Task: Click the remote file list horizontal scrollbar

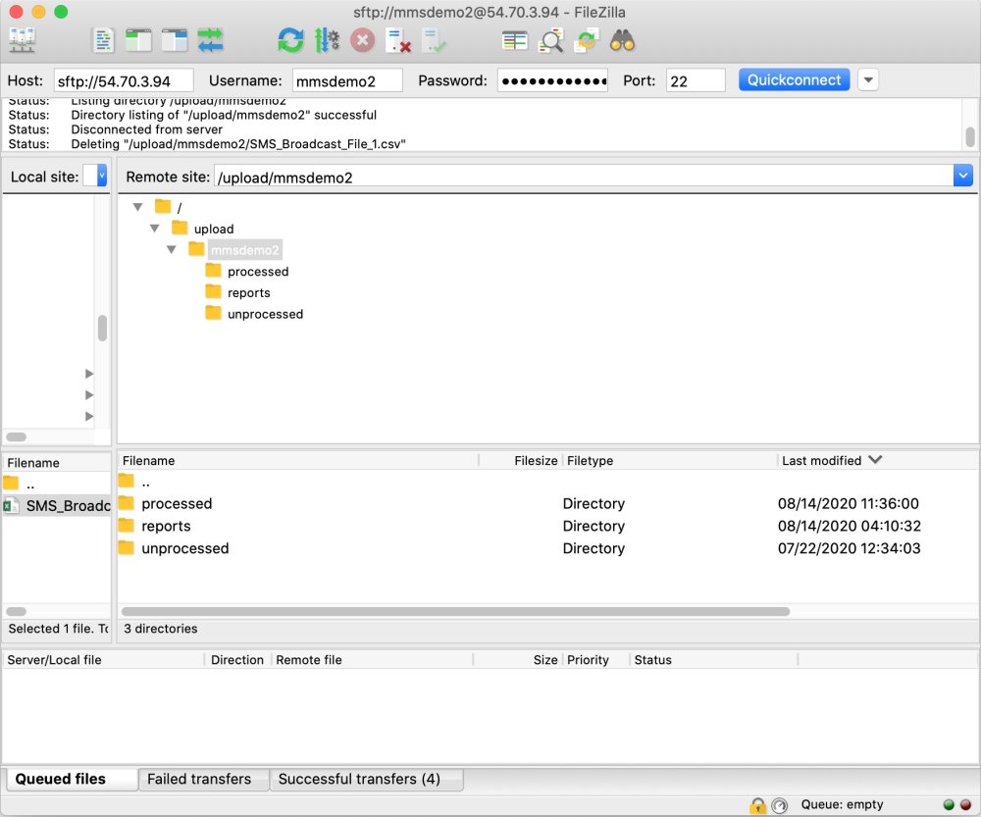Action: coord(455,611)
